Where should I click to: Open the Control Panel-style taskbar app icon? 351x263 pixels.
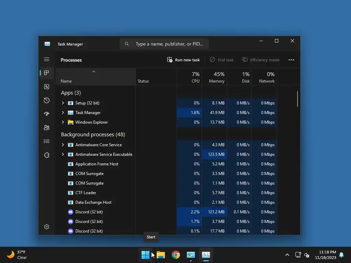(x=191, y=255)
